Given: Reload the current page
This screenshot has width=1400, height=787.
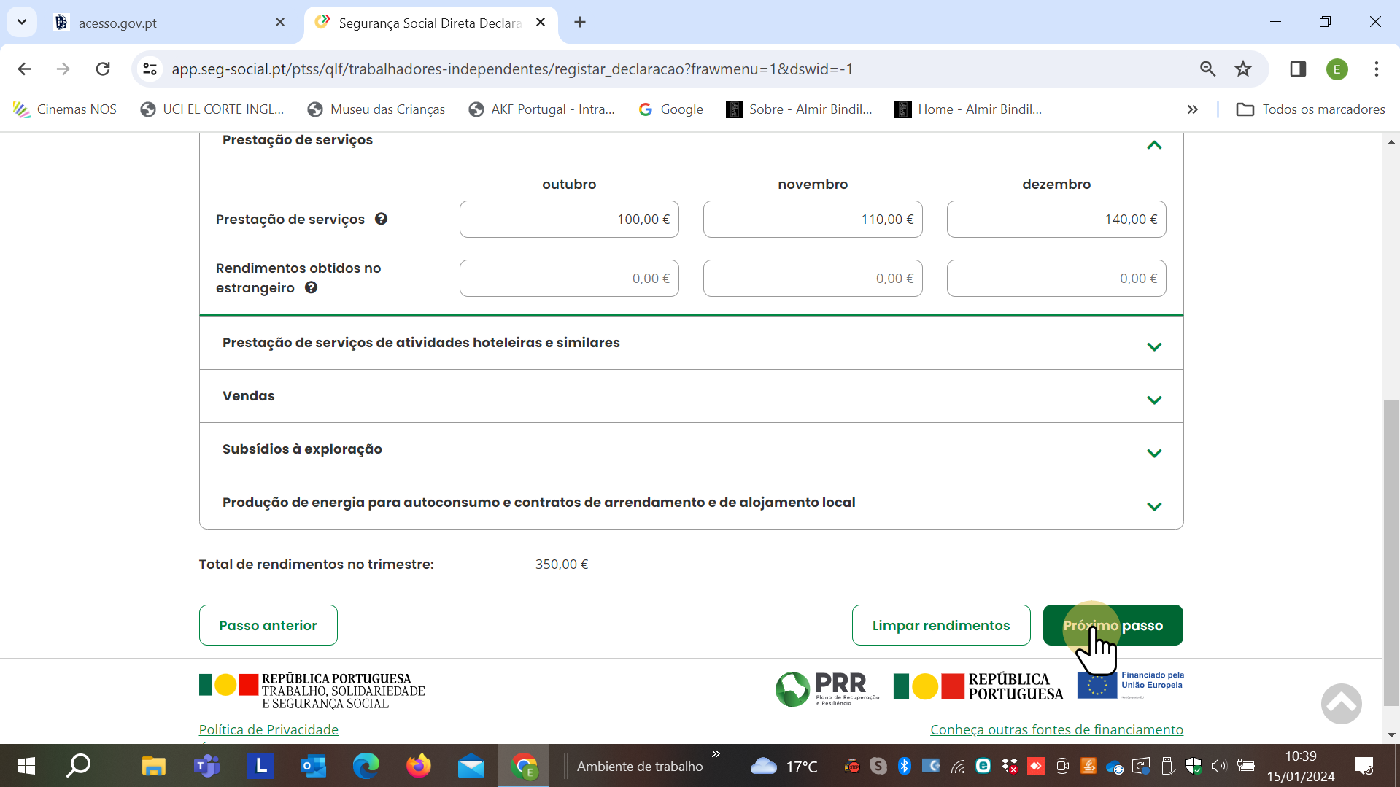Looking at the screenshot, I should pyautogui.click(x=103, y=69).
